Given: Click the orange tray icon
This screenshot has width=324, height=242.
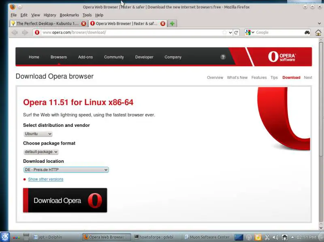Looking at the screenshot, I should coord(258,237).
